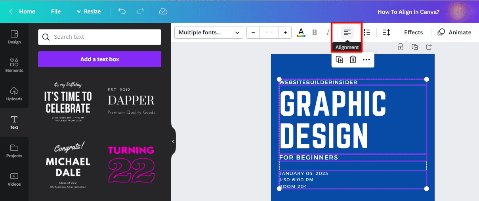Click the Add a text box button

click(x=99, y=59)
